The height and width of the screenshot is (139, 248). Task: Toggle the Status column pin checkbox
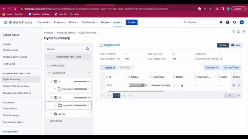129,77
